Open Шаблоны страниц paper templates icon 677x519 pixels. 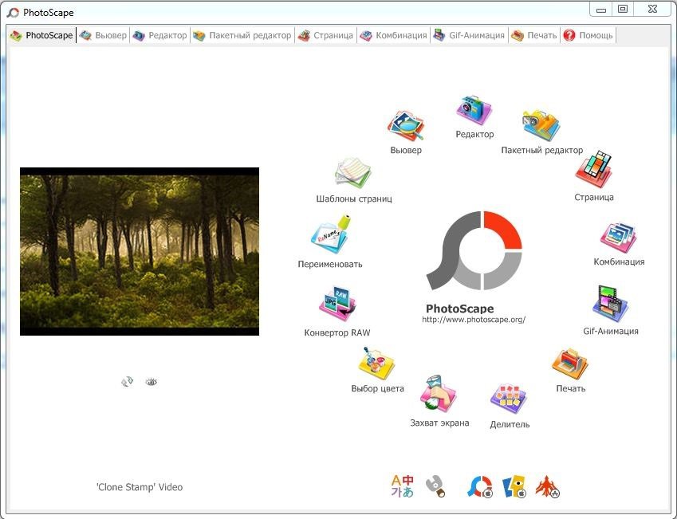pos(353,174)
